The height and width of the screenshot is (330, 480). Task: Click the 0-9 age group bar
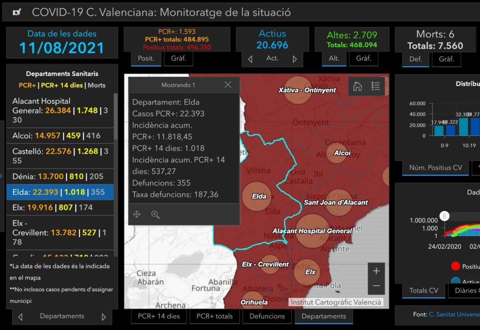point(439,131)
